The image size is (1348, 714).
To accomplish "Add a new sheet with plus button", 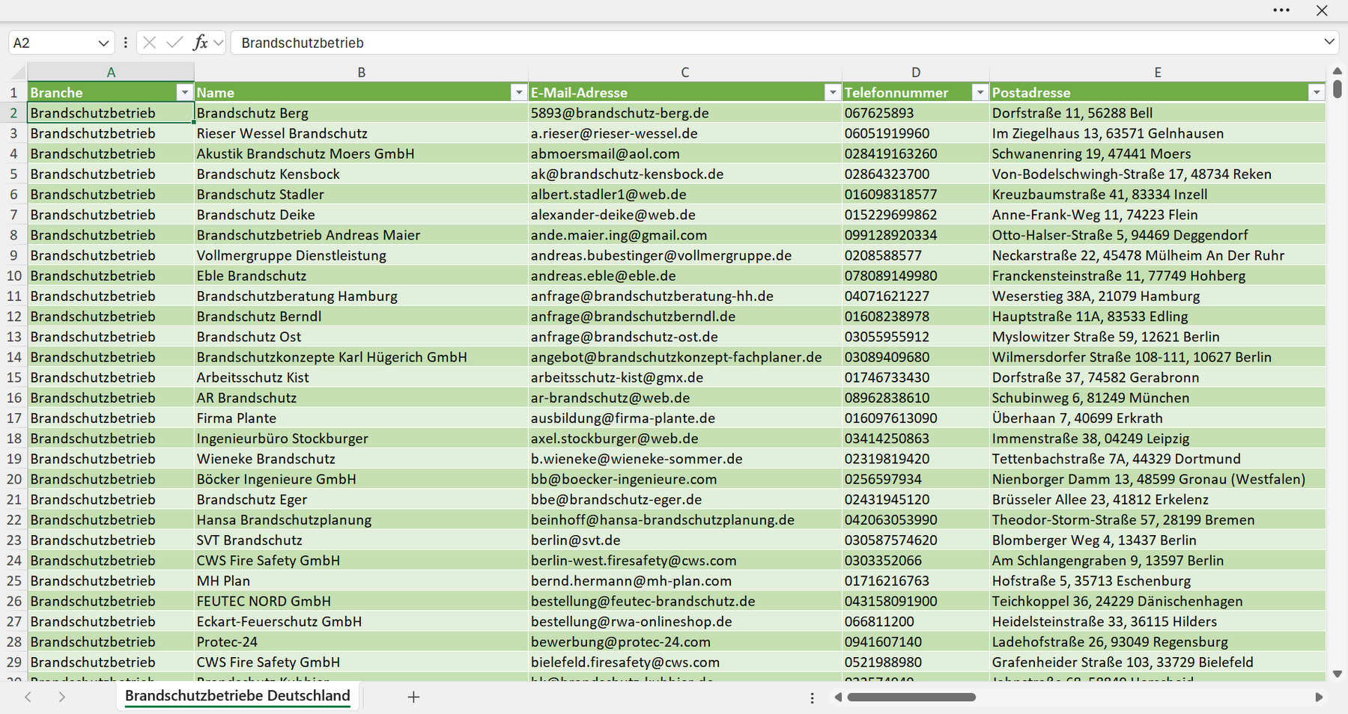I will 413,697.
